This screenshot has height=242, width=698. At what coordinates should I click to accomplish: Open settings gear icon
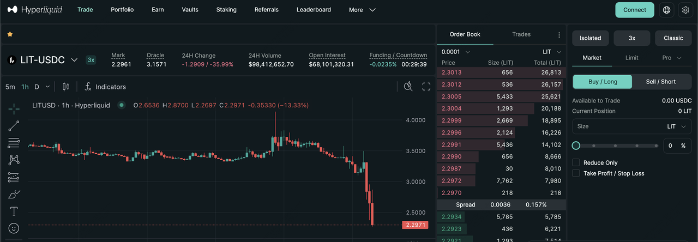tap(685, 10)
